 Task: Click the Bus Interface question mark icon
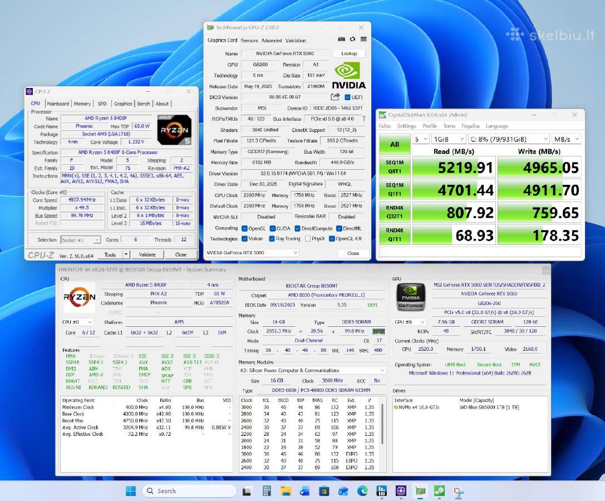point(363,119)
